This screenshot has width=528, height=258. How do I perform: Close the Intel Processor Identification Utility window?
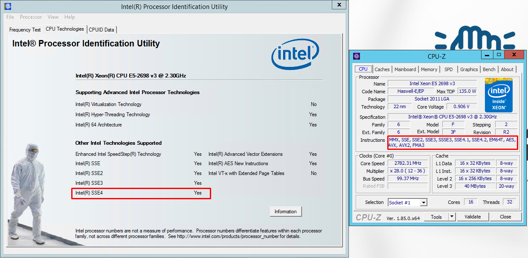click(x=339, y=5)
